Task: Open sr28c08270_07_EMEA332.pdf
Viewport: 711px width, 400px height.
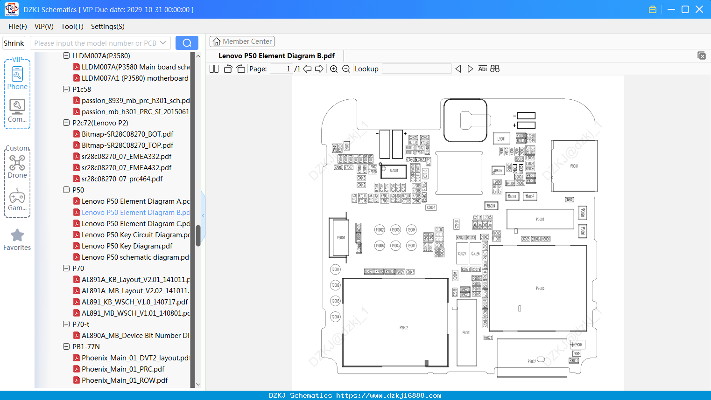Action: [127, 157]
